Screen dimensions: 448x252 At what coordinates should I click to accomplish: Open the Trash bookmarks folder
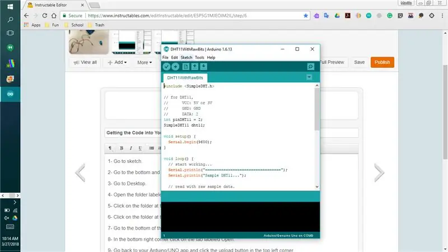(96, 25)
